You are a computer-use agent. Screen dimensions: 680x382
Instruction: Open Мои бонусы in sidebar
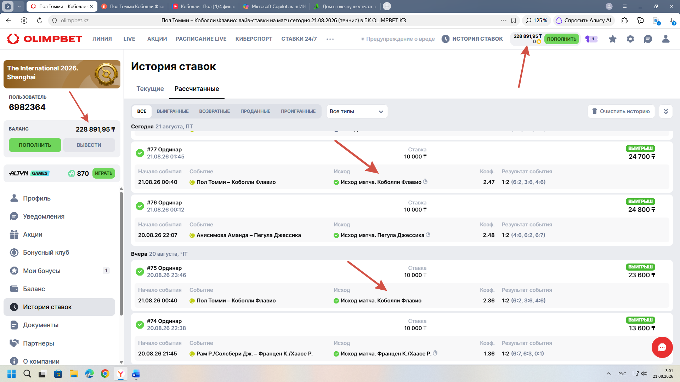[x=59, y=271]
